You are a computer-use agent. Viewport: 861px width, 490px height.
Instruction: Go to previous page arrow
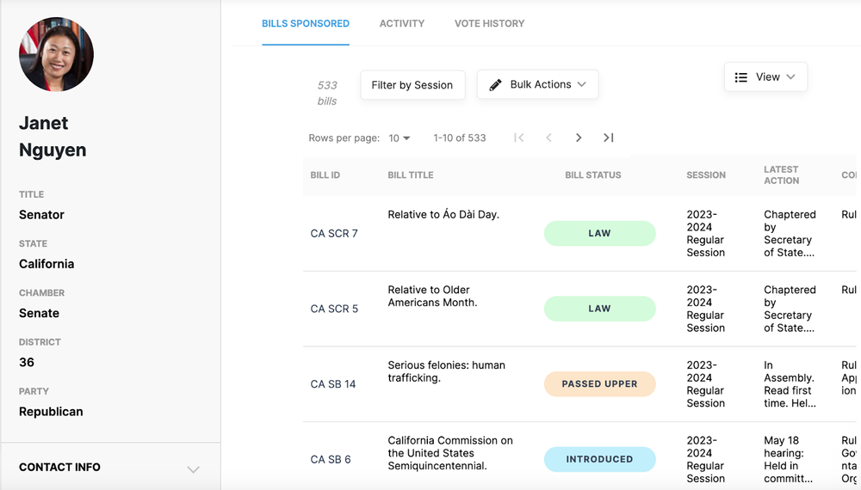pyautogui.click(x=548, y=138)
